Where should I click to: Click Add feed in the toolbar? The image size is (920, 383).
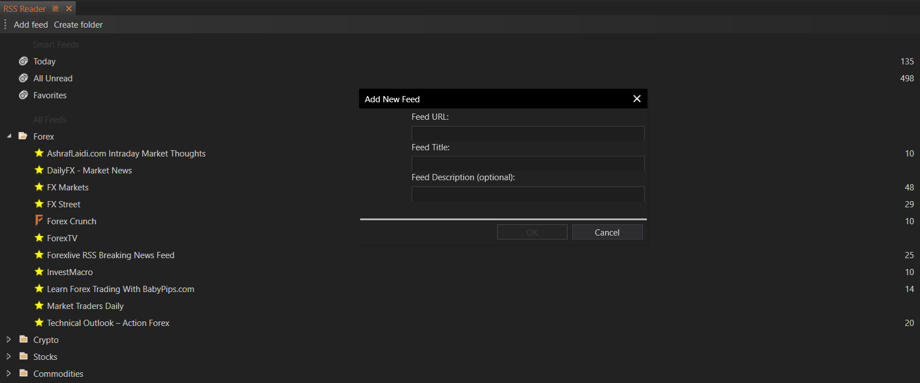(31, 25)
